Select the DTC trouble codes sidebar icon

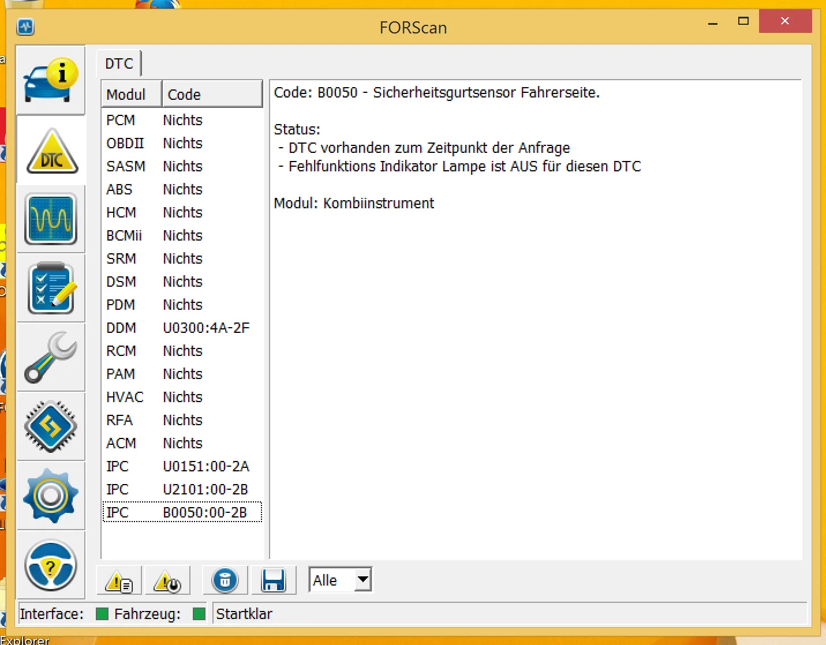(51, 151)
